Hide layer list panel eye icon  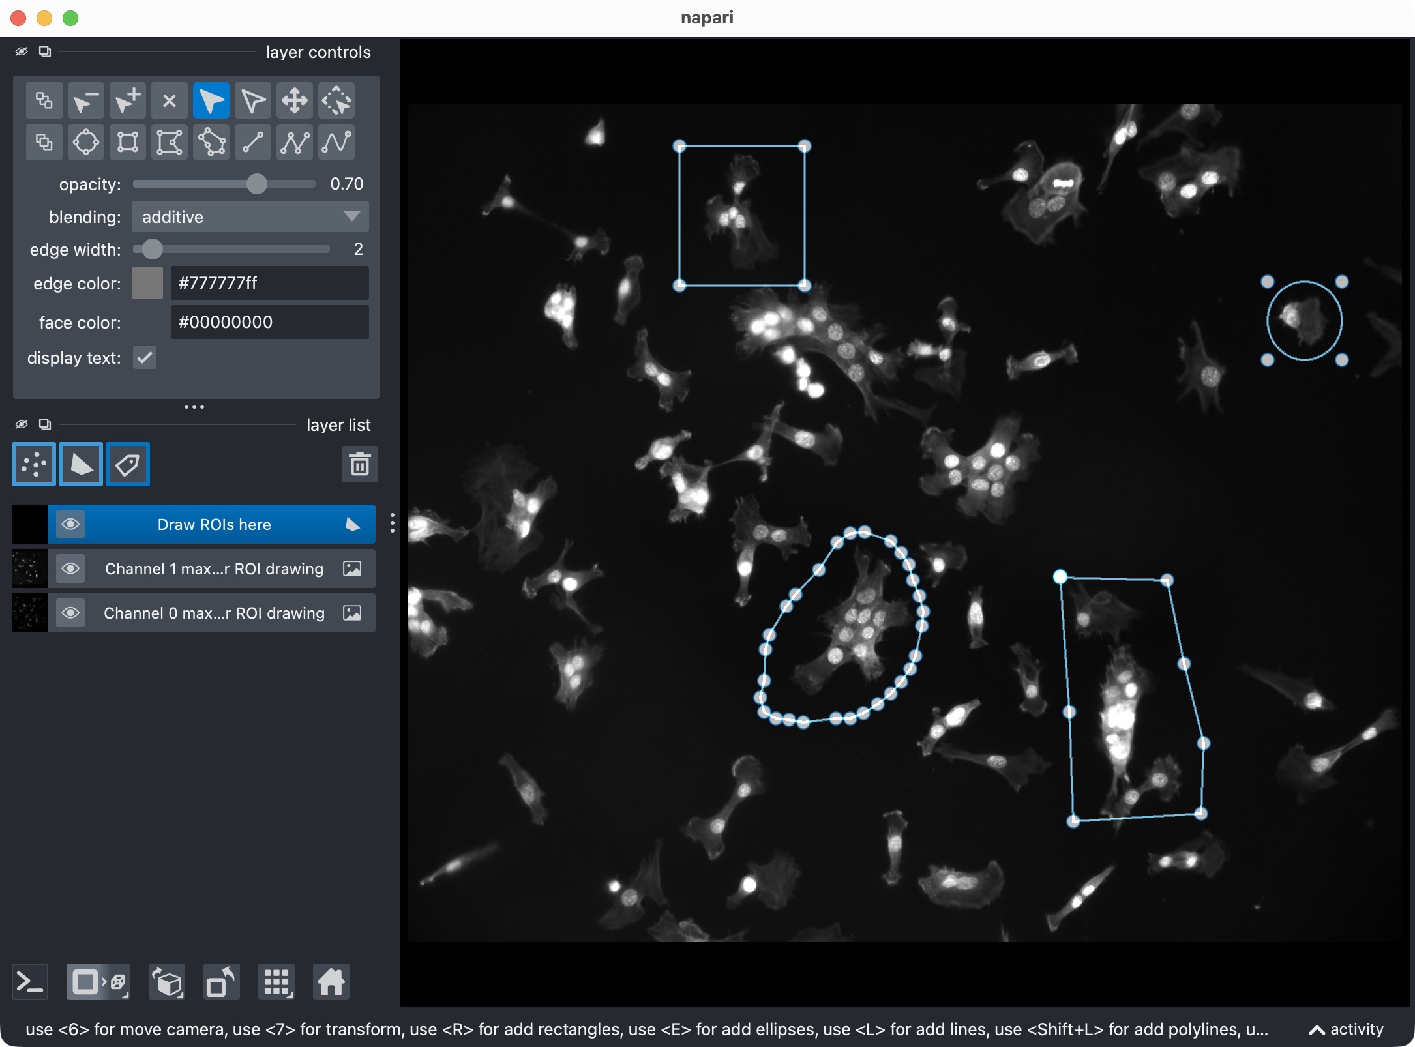(x=22, y=424)
